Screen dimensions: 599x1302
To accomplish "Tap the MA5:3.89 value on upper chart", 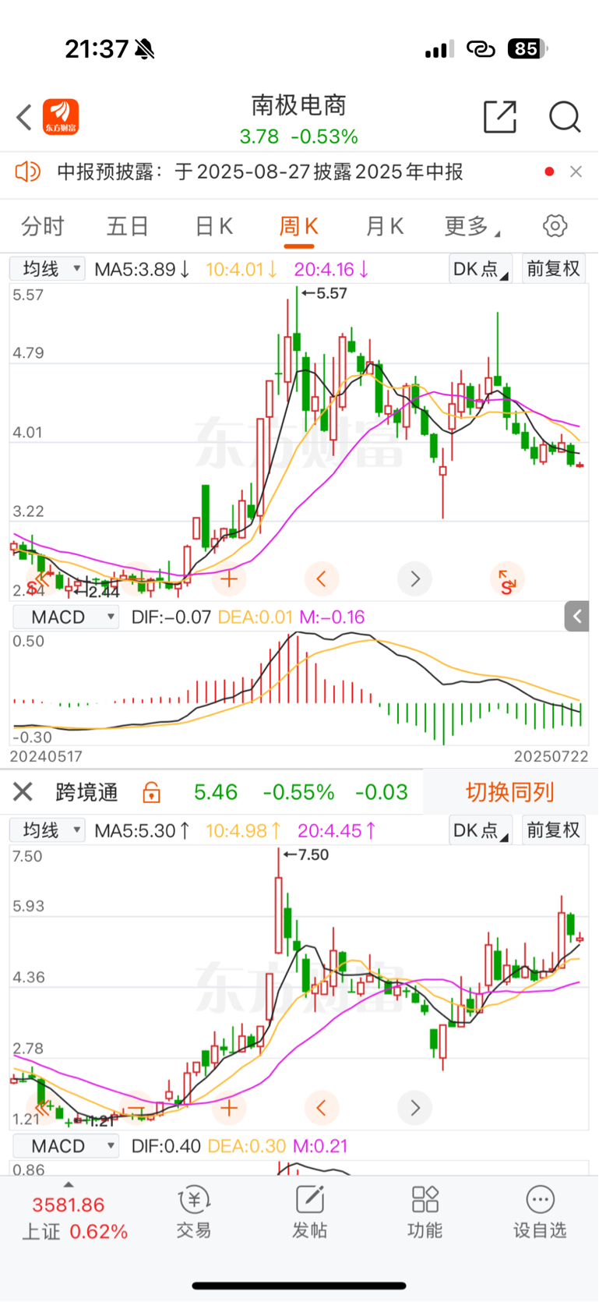I will [x=142, y=270].
